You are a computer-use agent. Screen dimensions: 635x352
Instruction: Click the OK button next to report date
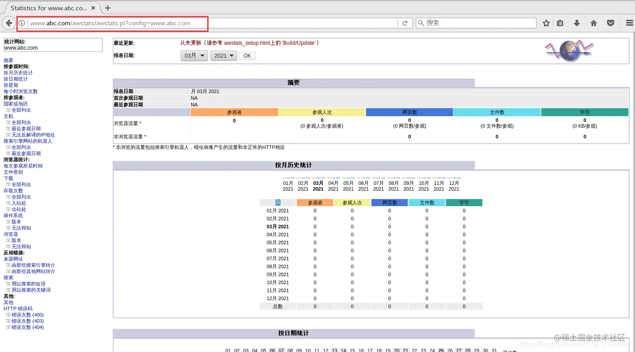point(247,55)
